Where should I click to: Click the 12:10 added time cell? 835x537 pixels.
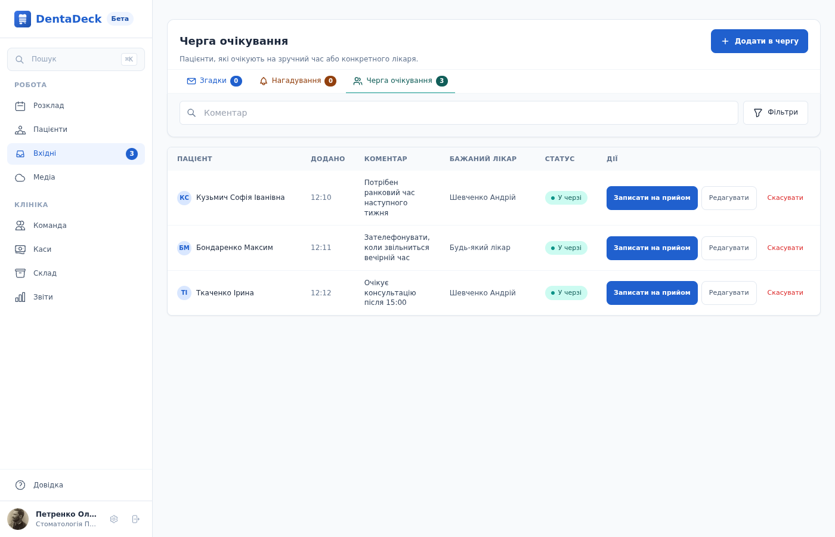click(x=321, y=197)
